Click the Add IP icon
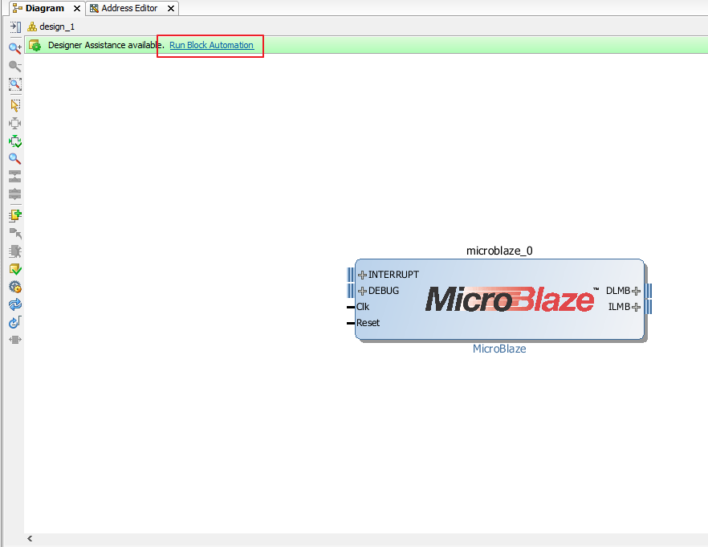This screenshot has width=708, height=547. click(x=15, y=215)
